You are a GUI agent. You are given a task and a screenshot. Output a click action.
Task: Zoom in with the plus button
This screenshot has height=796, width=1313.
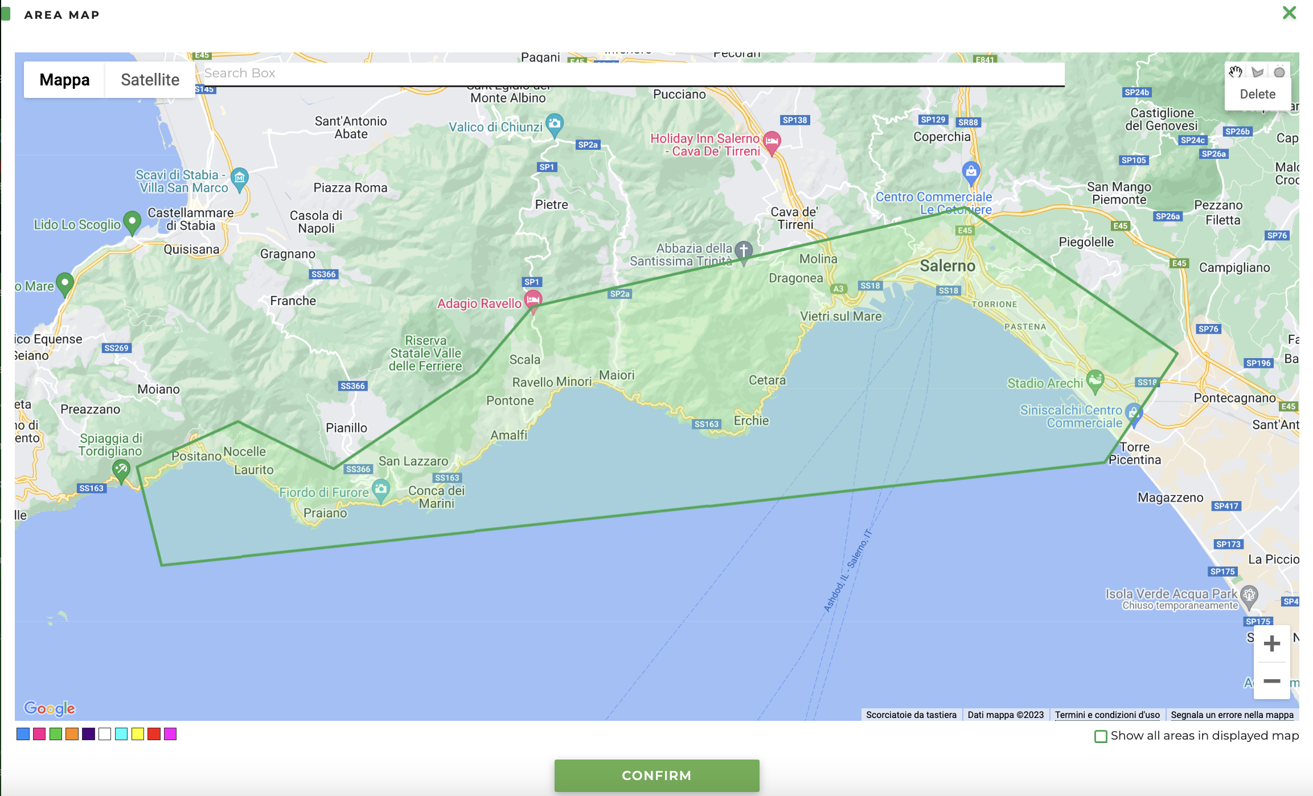point(1271,644)
